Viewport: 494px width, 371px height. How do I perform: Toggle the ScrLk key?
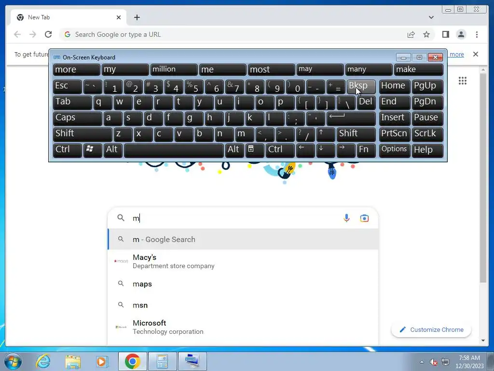click(x=427, y=134)
